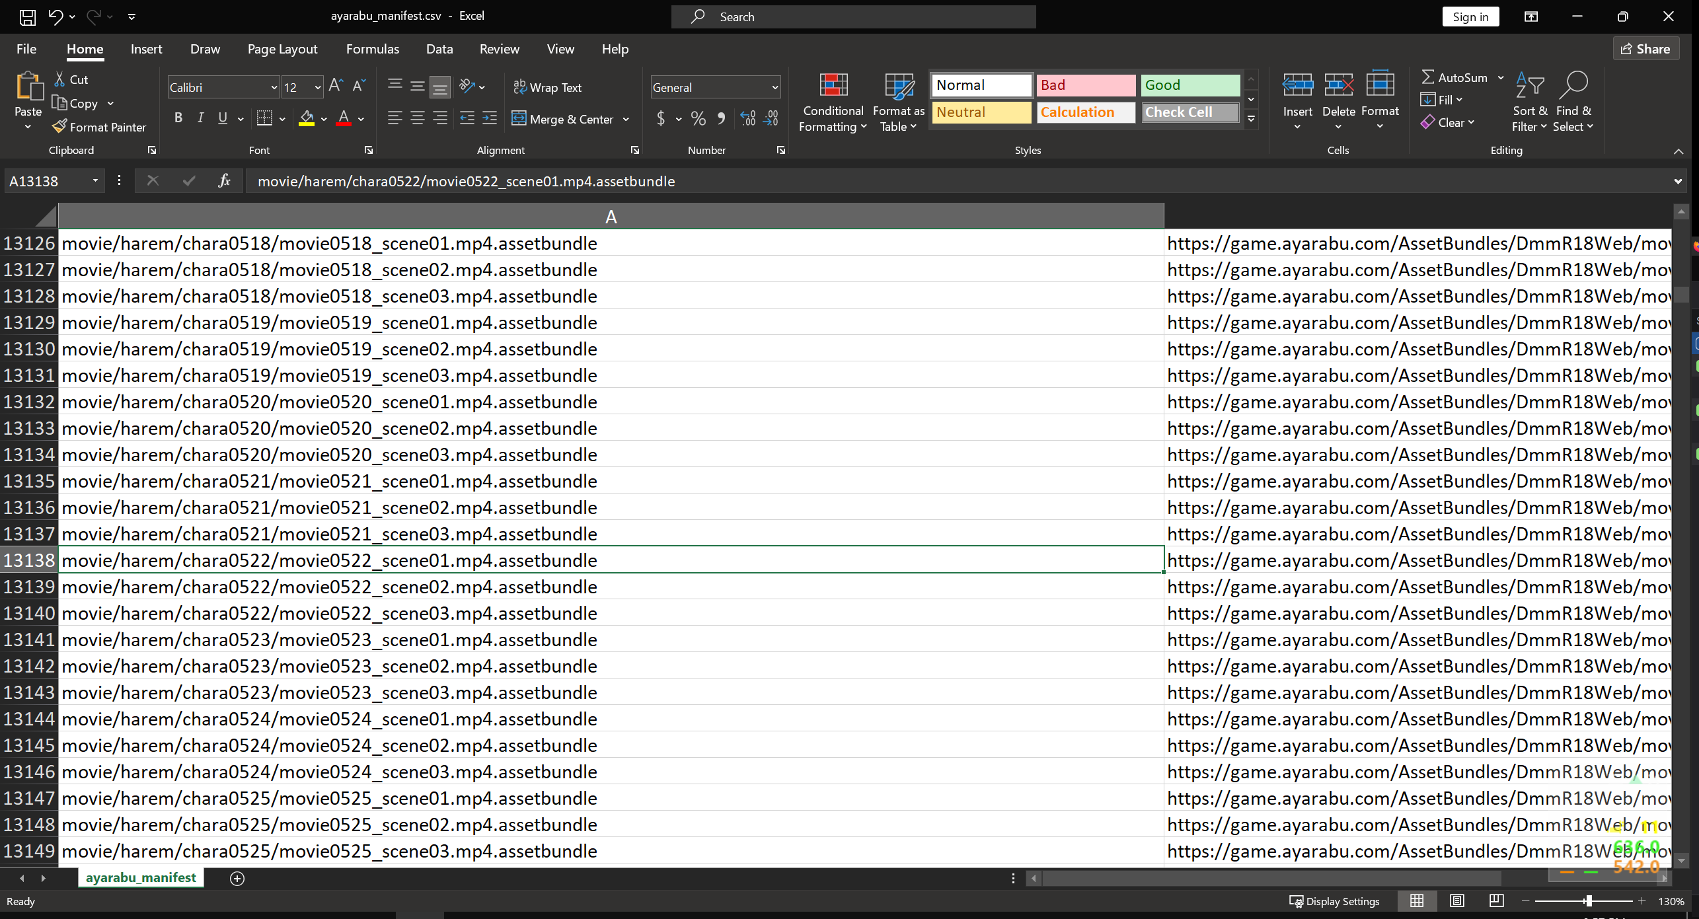Expand the formula bar with chevron
Viewport: 1699px width, 919px height.
click(1677, 181)
